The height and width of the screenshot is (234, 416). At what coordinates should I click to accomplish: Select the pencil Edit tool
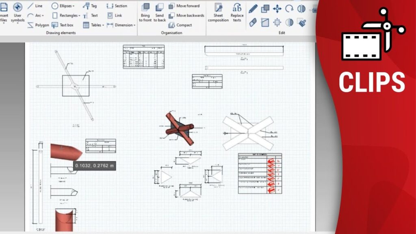click(x=253, y=9)
